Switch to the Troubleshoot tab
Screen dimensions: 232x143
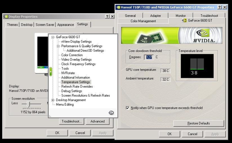click(209, 16)
